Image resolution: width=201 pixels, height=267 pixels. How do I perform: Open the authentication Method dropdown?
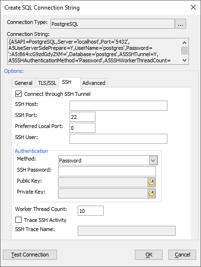tap(153, 161)
